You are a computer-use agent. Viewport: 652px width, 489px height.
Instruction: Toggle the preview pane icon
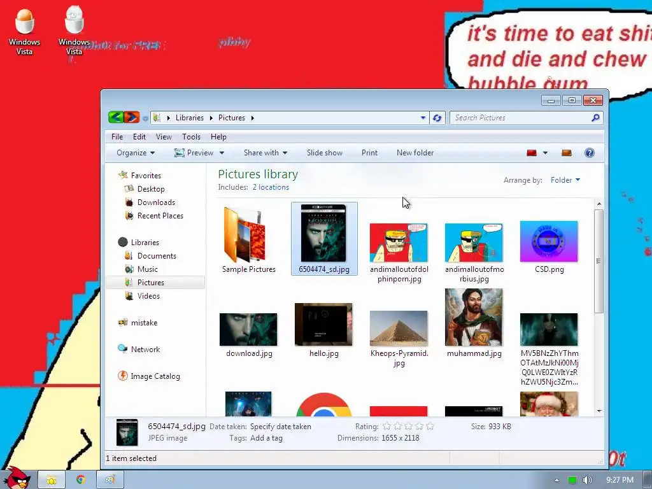click(566, 153)
